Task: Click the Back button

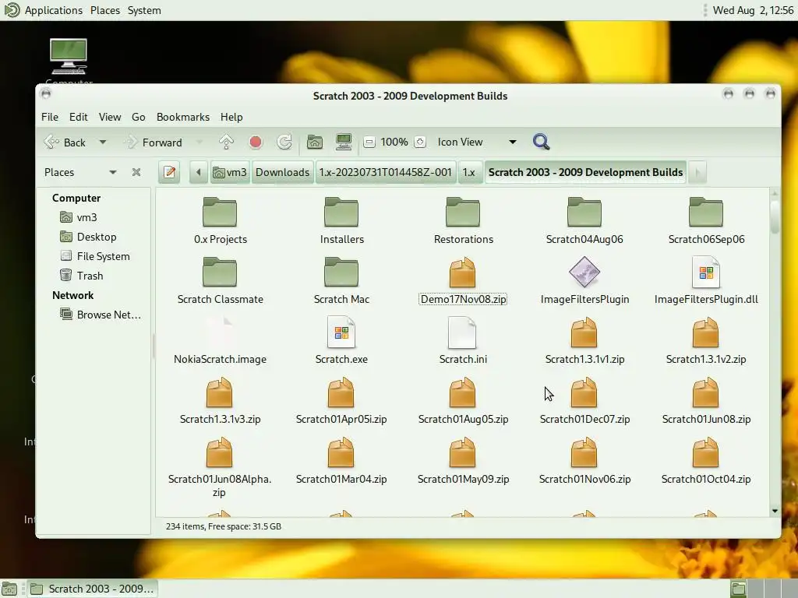Action: [65, 142]
